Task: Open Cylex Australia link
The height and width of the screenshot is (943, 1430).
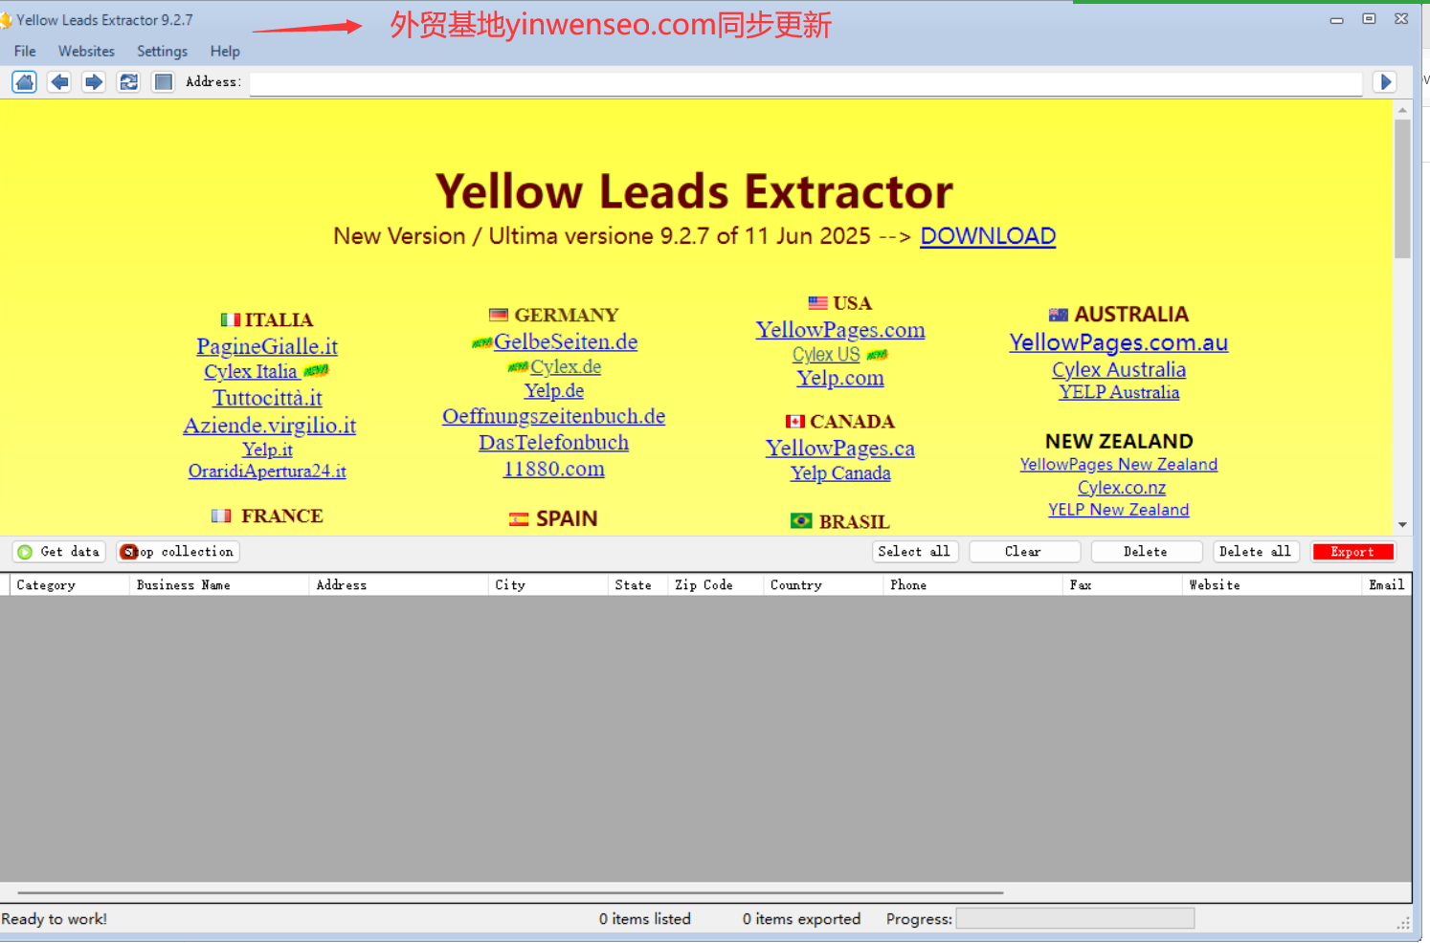Action: click(1119, 370)
